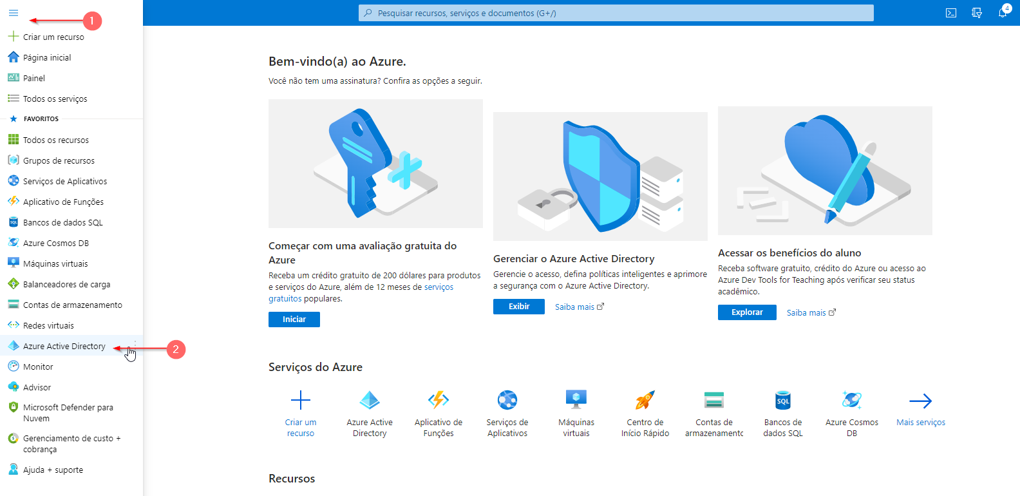
Task: Click the Microsoft Defender para Nuvem shield icon
Action: (x=13, y=407)
